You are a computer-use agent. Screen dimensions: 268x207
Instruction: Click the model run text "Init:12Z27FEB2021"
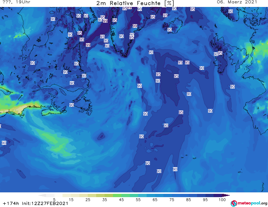click(45, 203)
